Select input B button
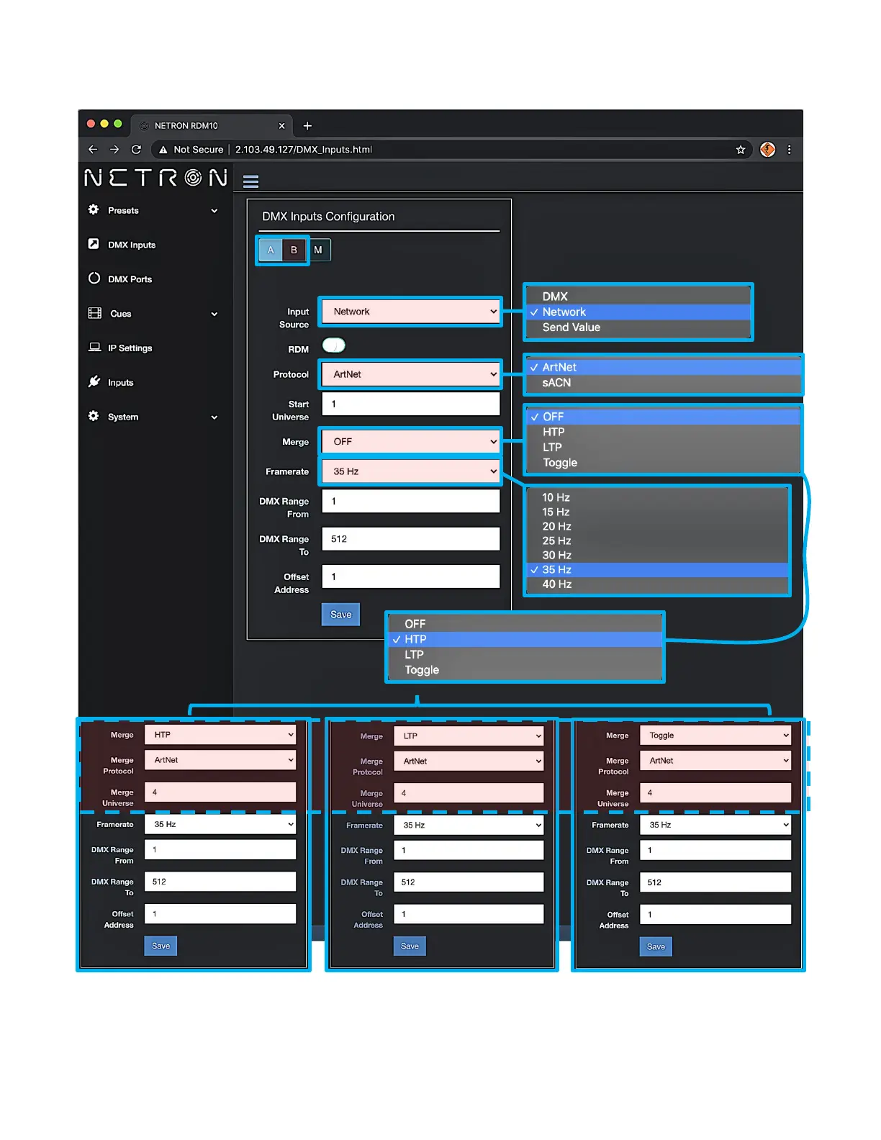 tap(294, 250)
